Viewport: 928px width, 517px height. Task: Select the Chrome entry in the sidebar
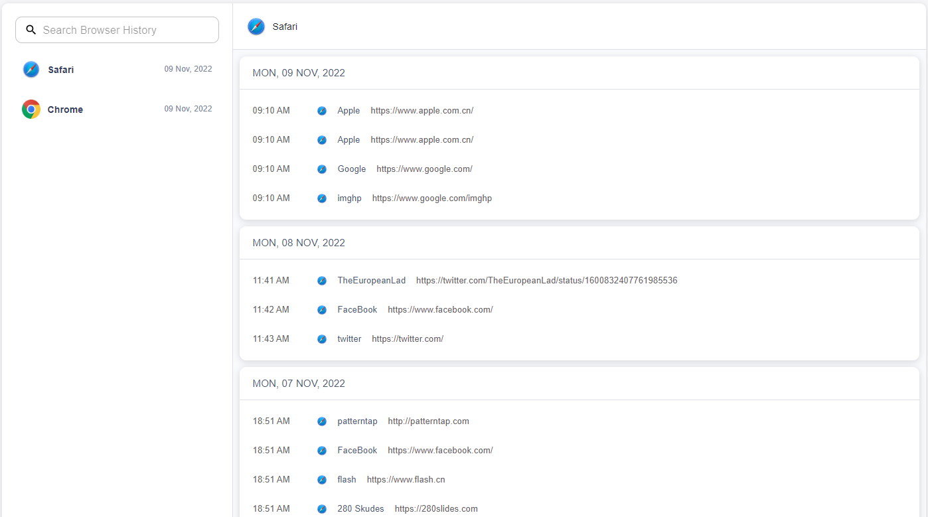pos(65,109)
